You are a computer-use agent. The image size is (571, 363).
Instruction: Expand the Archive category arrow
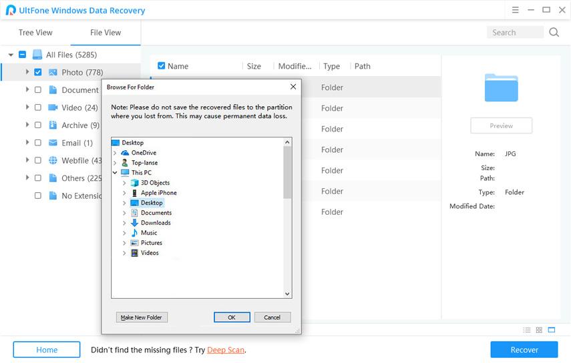[x=27, y=125]
